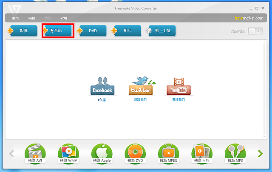Click the file list vertical scrollbar
This screenshot has width=272, height=172.
[264, 89]
